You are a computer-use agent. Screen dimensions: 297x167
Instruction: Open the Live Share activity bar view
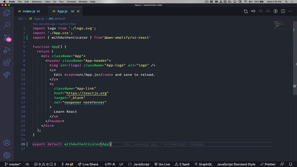pyautogui.click(x=7, y=75)
